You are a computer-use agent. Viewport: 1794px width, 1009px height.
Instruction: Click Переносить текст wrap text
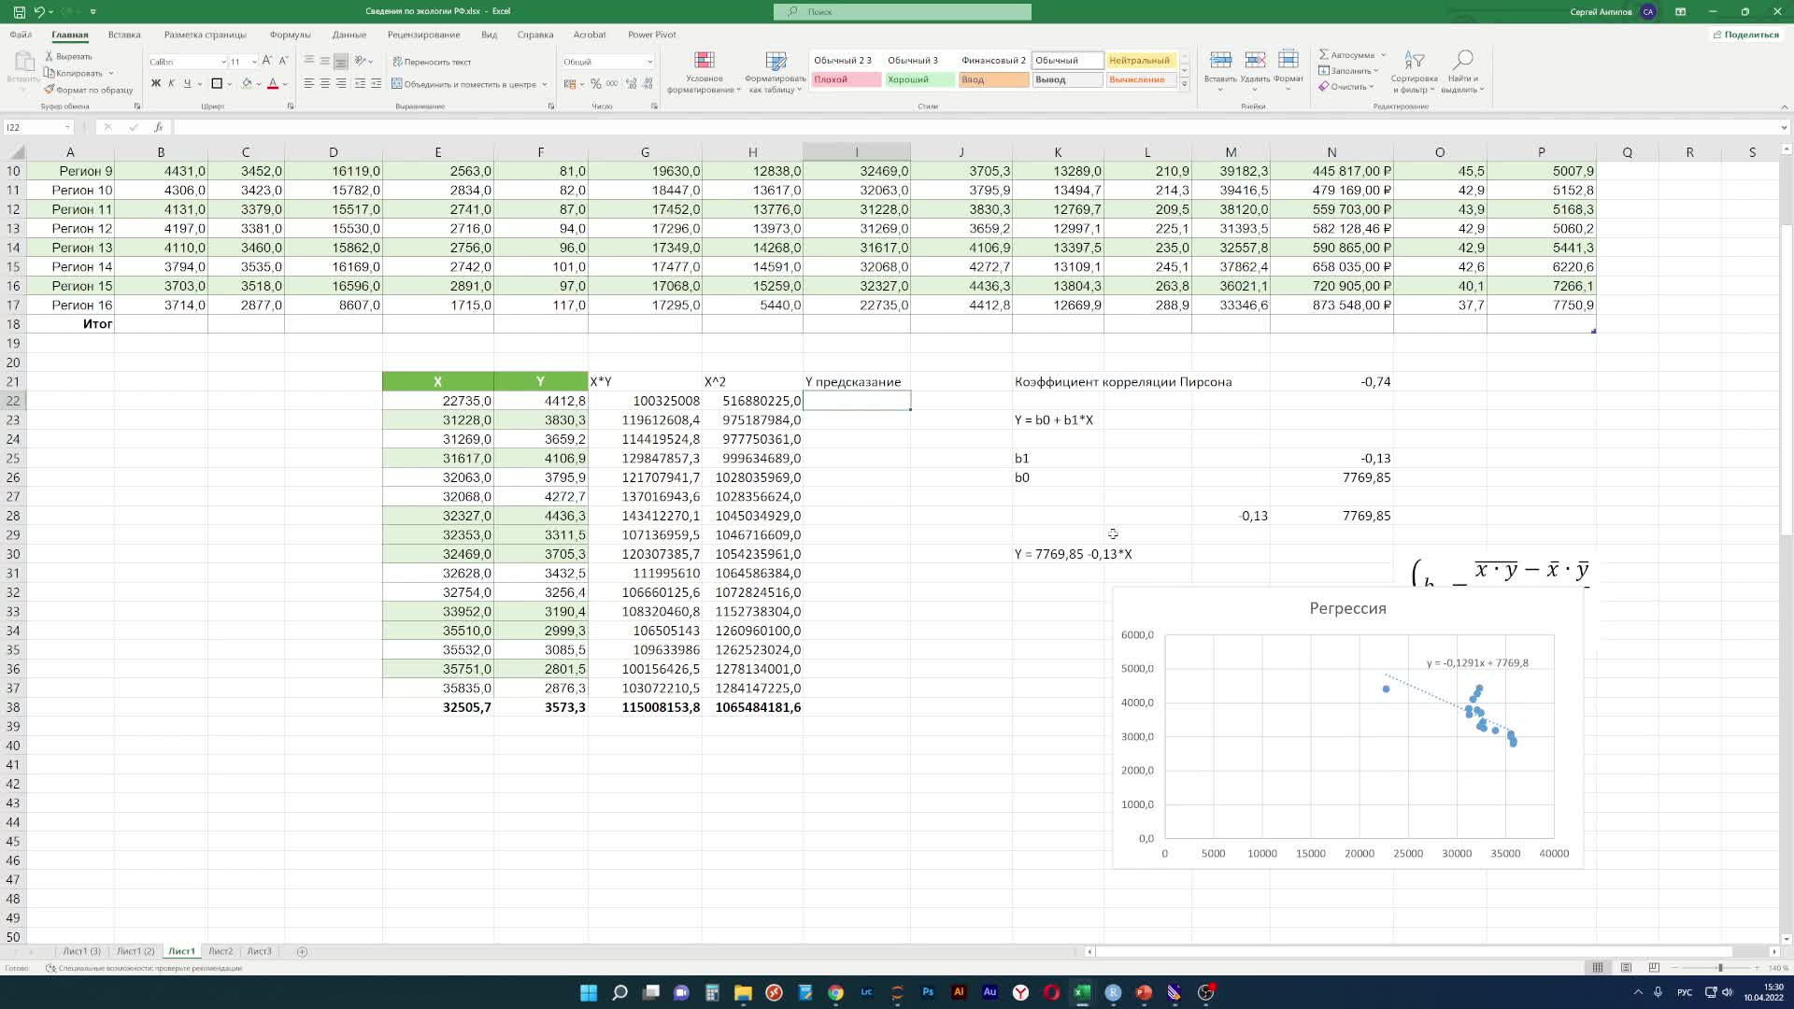click(432, 62)
